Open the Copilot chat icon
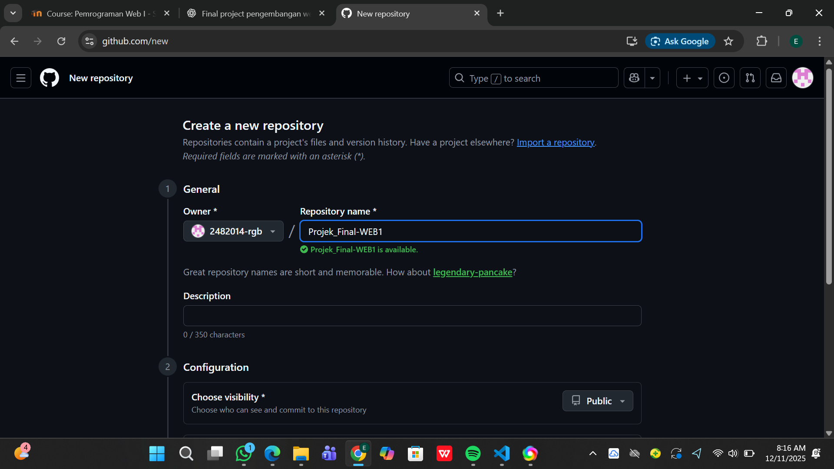This screenshot has height=469, width=834. tap(634, 78)
